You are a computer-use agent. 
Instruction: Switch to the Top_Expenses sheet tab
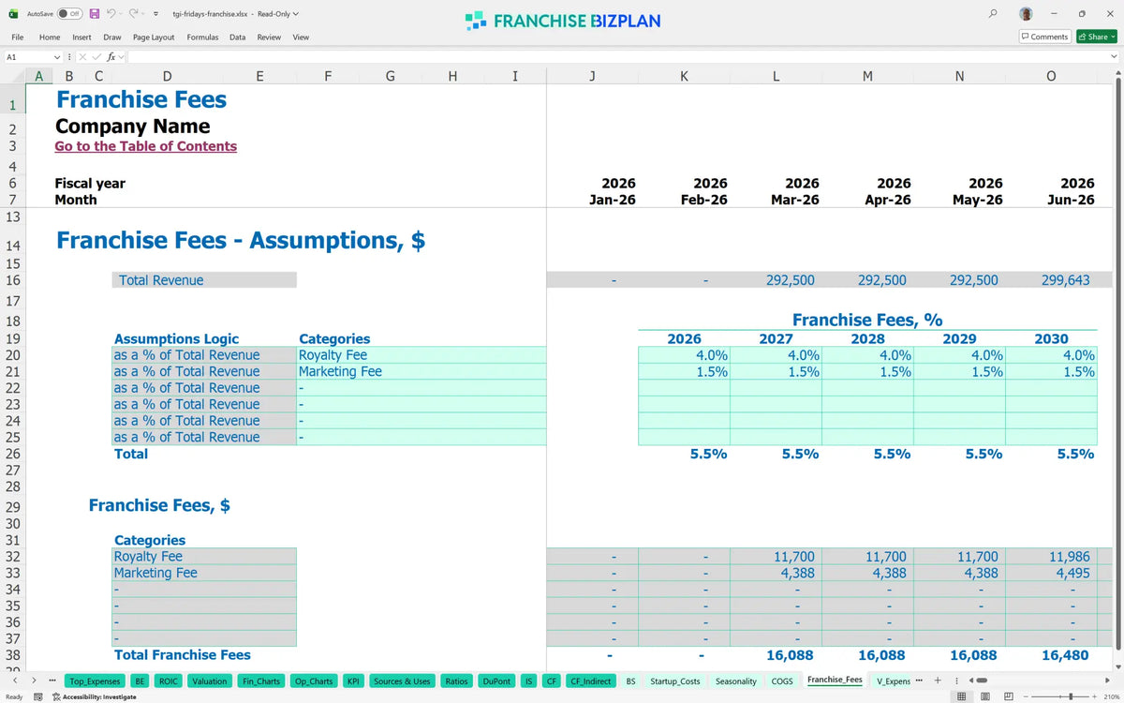(x=95, y=681)
